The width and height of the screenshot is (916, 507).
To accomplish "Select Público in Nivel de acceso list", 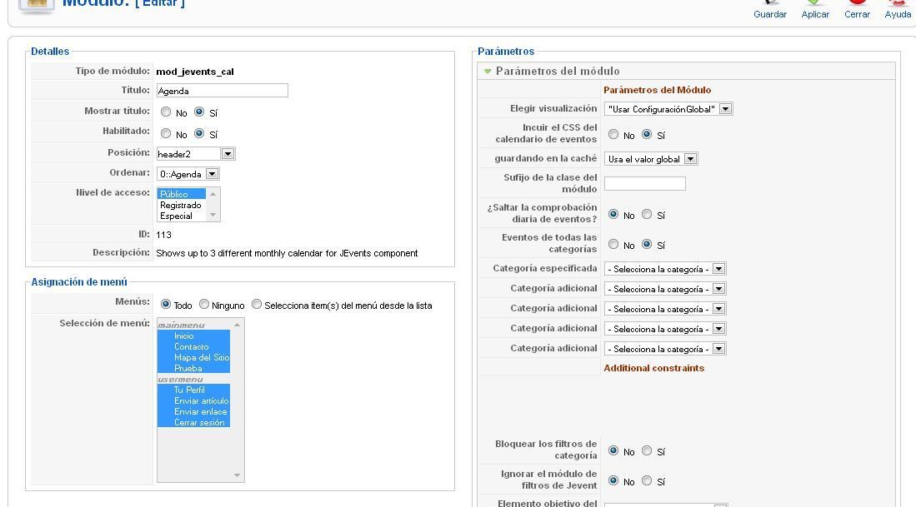I will click(x=182, y=194).
